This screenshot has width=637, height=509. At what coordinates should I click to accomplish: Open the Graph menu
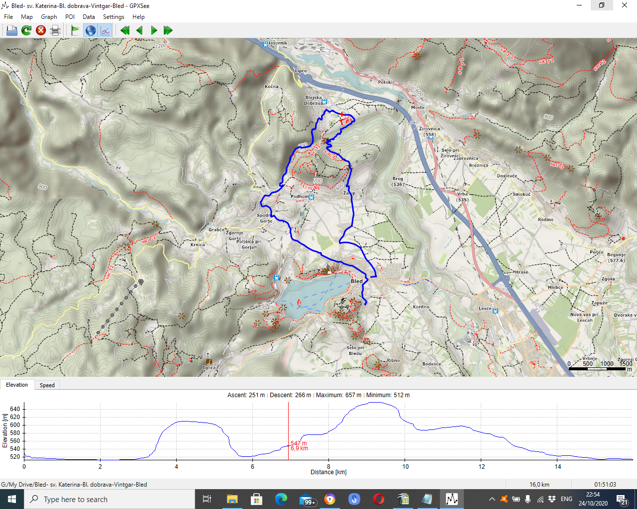tap(49, 17)
